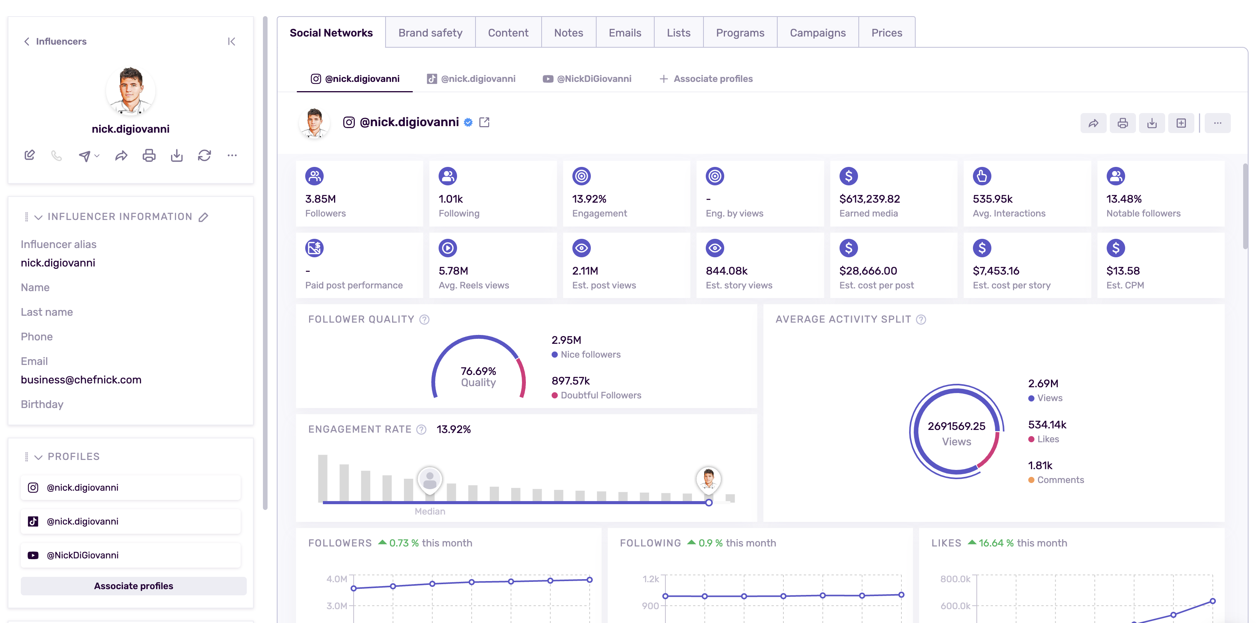Collapse the Influencer Information section
Image resolution: width=1257 pixels, height=623 pixels.
tap(39, 218)
